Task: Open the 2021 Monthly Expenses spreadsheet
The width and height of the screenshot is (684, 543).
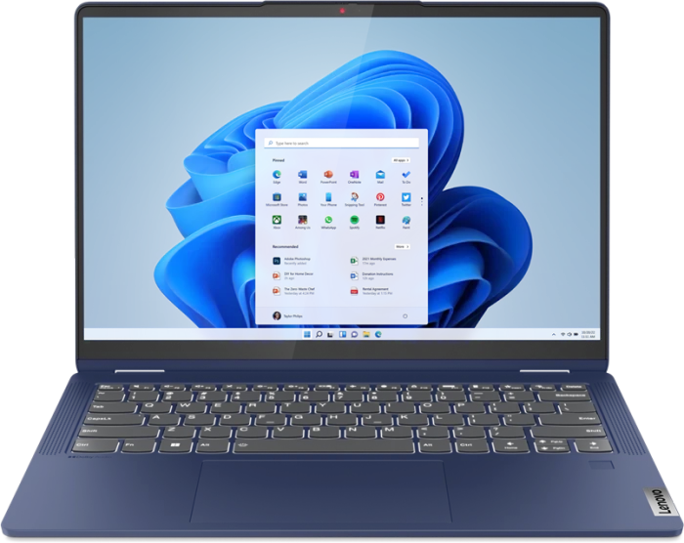Action: (x=373, y=261)
